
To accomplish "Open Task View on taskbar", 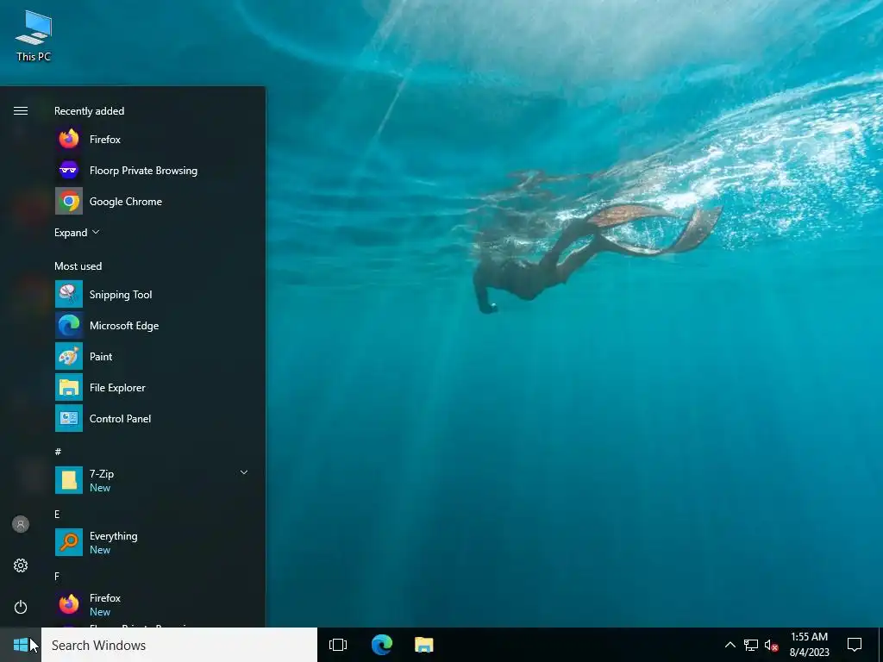I will (x=338, y=645).
